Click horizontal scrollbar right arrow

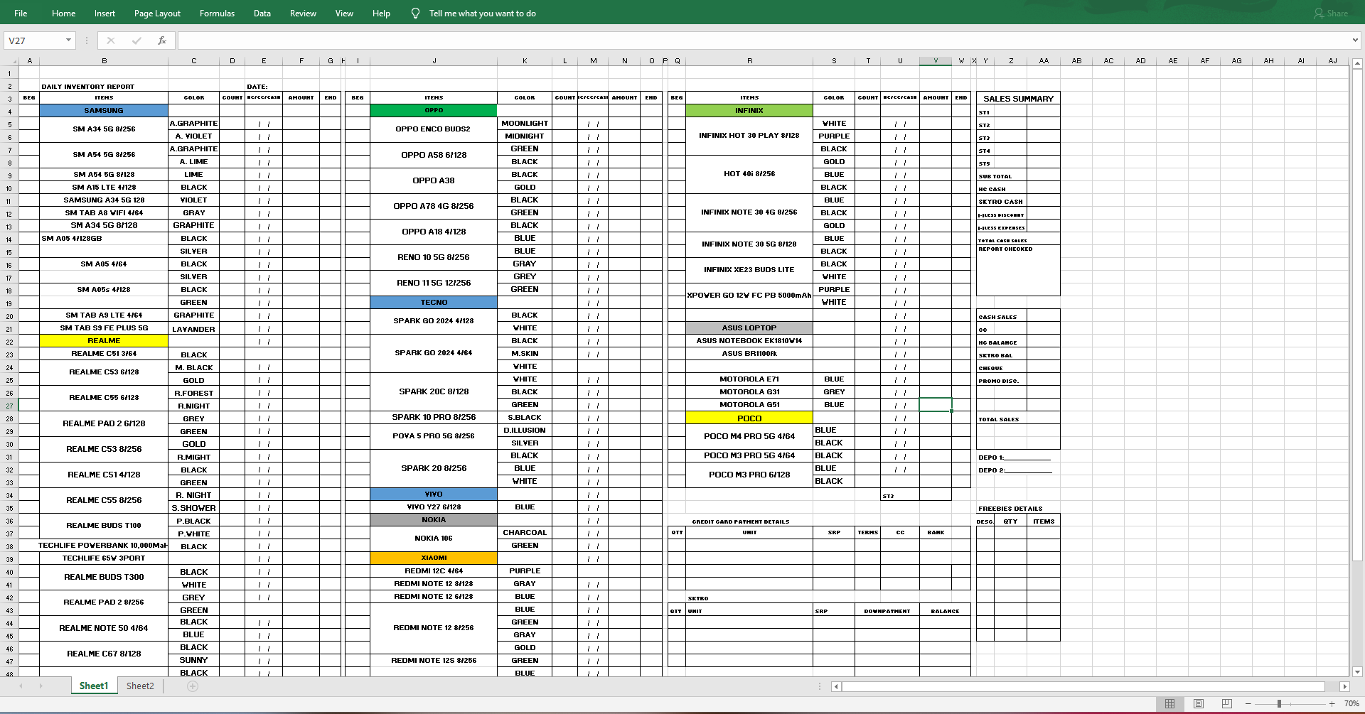1344,686
